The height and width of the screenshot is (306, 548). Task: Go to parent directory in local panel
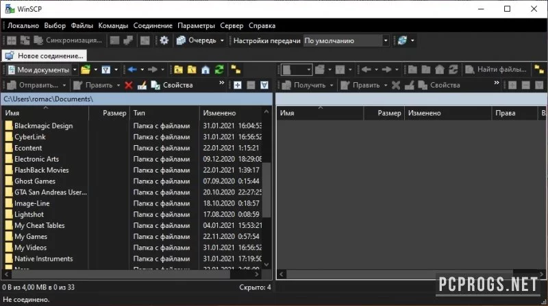[x=178, y=70]
